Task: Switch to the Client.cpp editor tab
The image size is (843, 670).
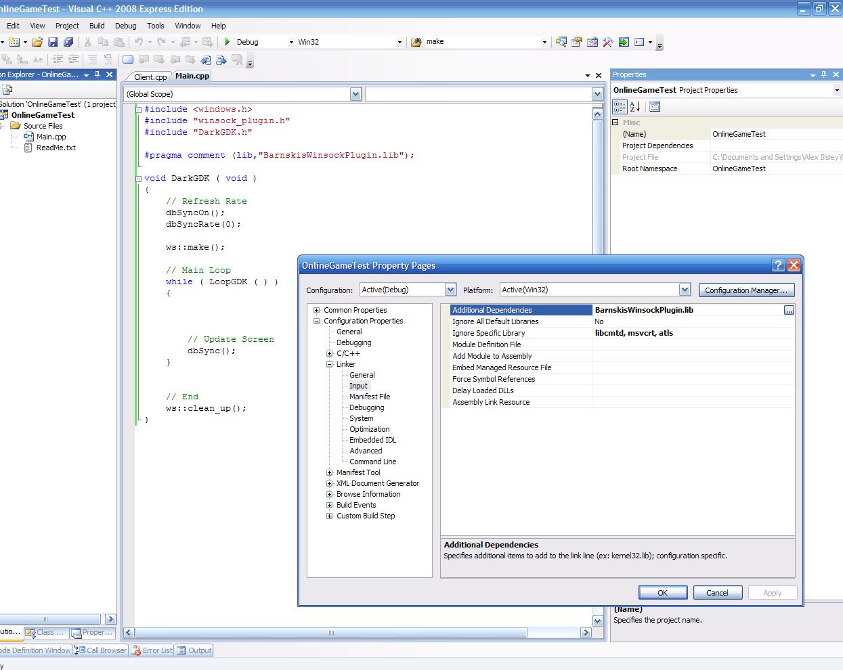Action: click(x=150, y=76)
